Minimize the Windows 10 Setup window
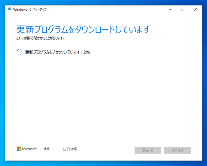 170,9
